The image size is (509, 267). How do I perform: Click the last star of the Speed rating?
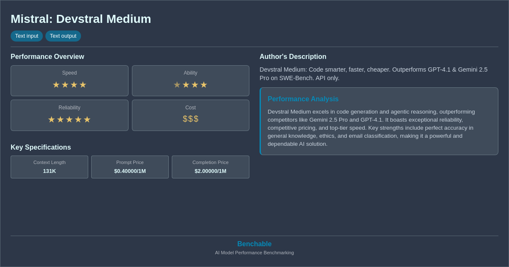(83, 84)
